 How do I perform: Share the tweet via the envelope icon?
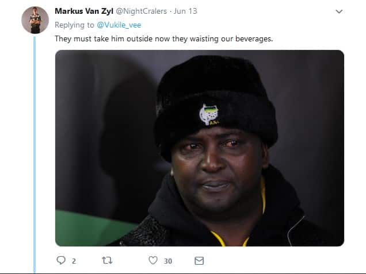click(199, 261)
